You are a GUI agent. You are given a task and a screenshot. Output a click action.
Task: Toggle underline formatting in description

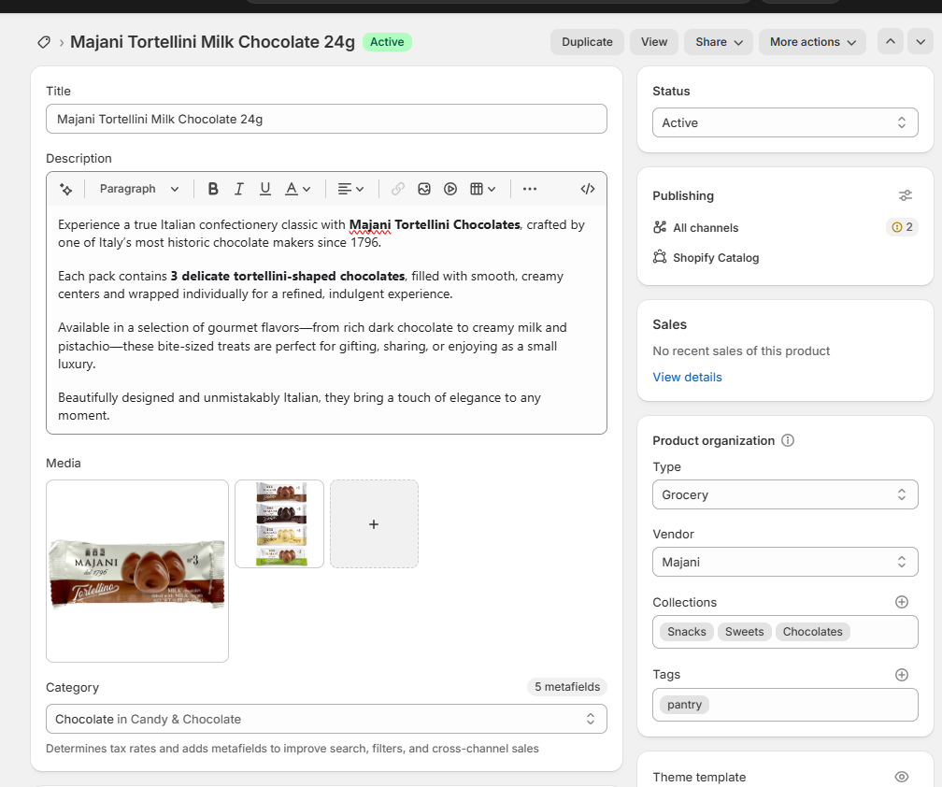265,189
